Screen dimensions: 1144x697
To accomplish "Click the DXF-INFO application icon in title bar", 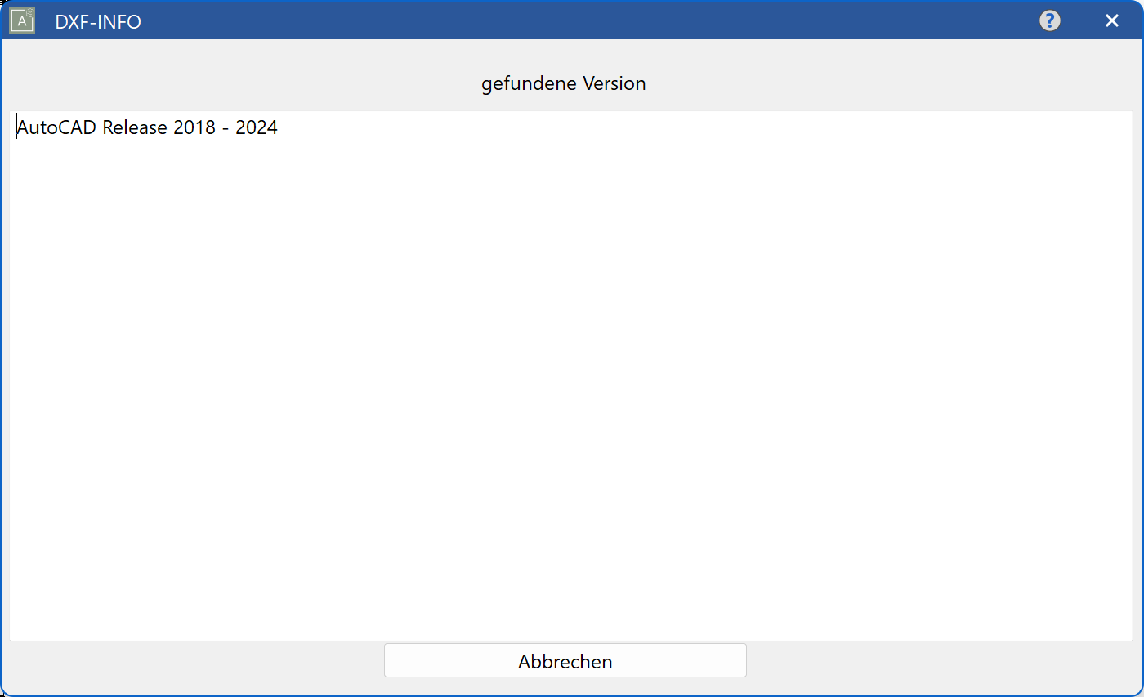I will click(22, 20).
